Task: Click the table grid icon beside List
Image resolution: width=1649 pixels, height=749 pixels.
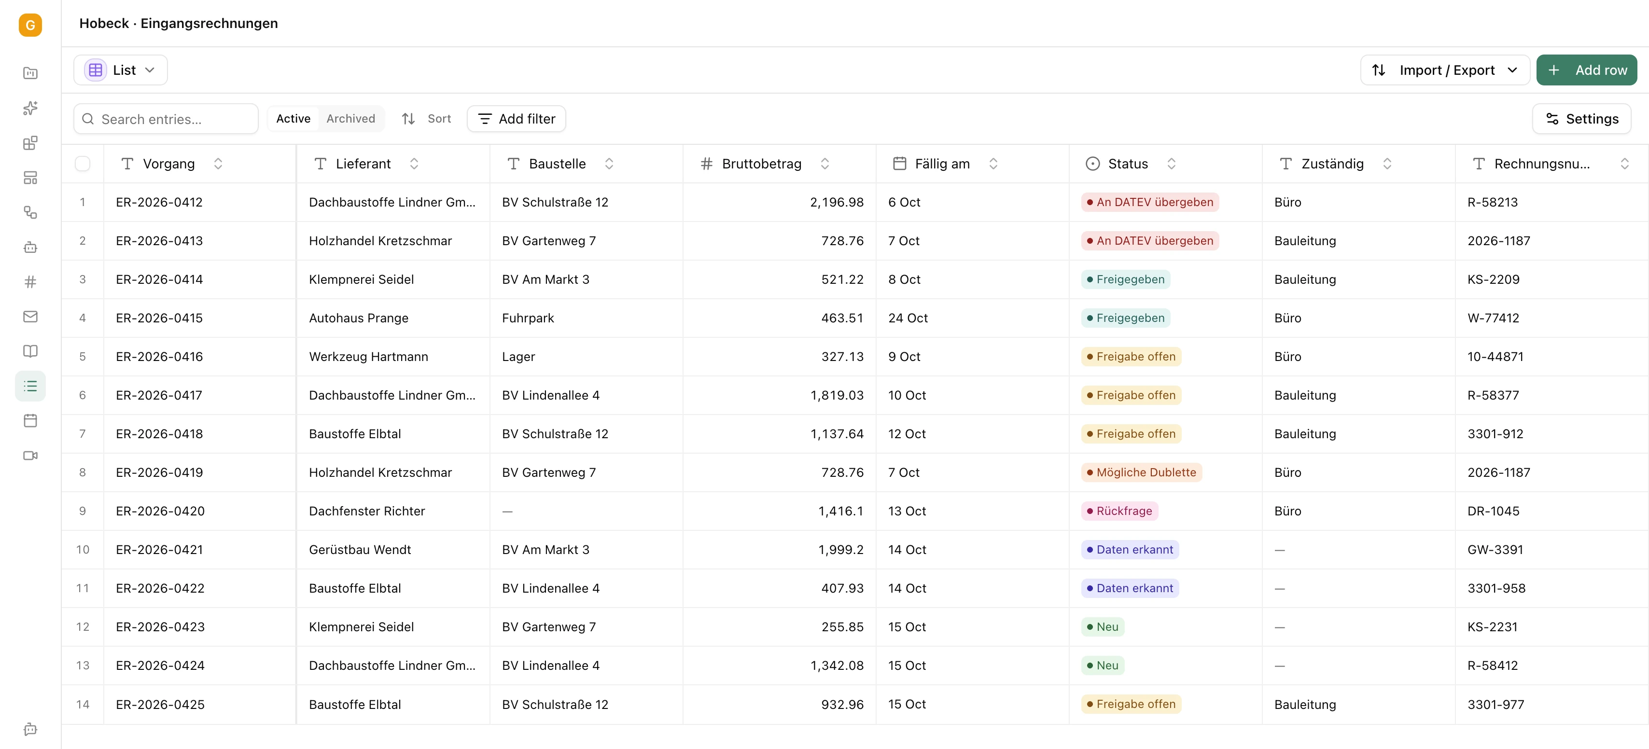Action: point(96,70)
